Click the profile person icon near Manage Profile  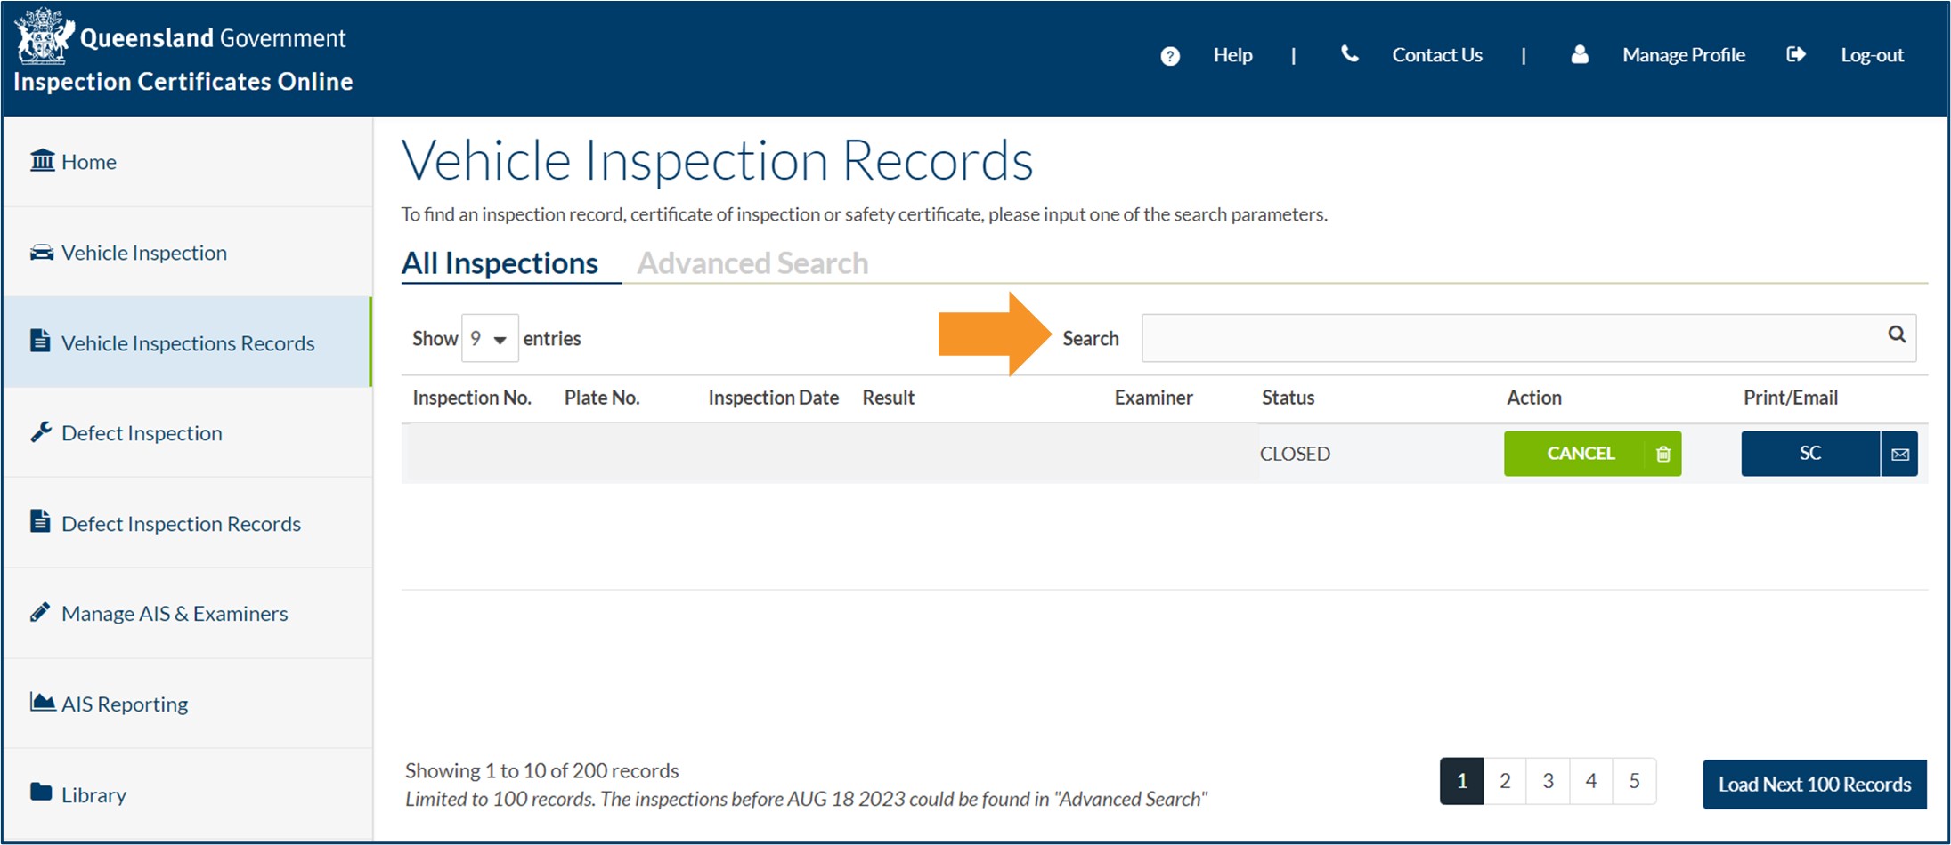pos(1580,54)
